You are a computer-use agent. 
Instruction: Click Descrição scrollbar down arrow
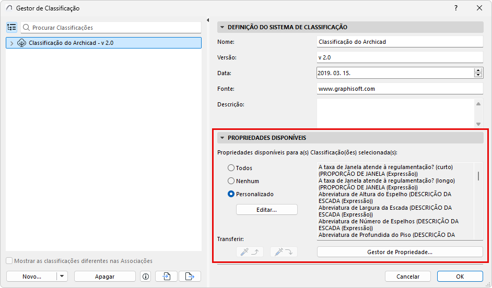(x=478, y=124)
